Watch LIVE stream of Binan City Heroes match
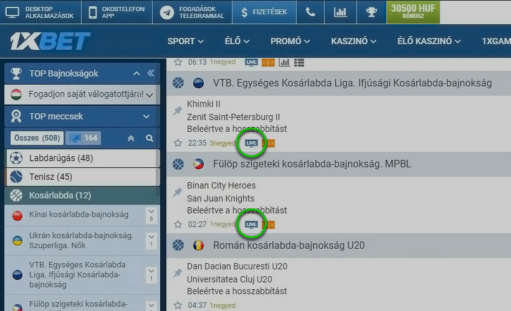Image resolution: width=511 pixels, height=311 pixels. (x=251, y=225)
